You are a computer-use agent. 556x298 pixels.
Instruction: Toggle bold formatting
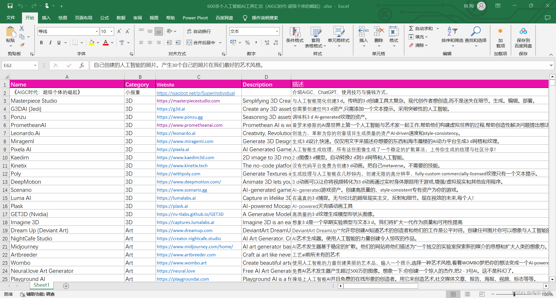(x=41, y=43)
